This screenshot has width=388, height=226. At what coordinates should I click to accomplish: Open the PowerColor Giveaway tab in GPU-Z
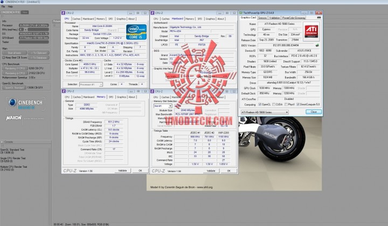point(294,18)
